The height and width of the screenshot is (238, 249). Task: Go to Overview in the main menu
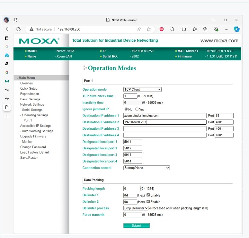pyautogui.click(x=27, y=83)
